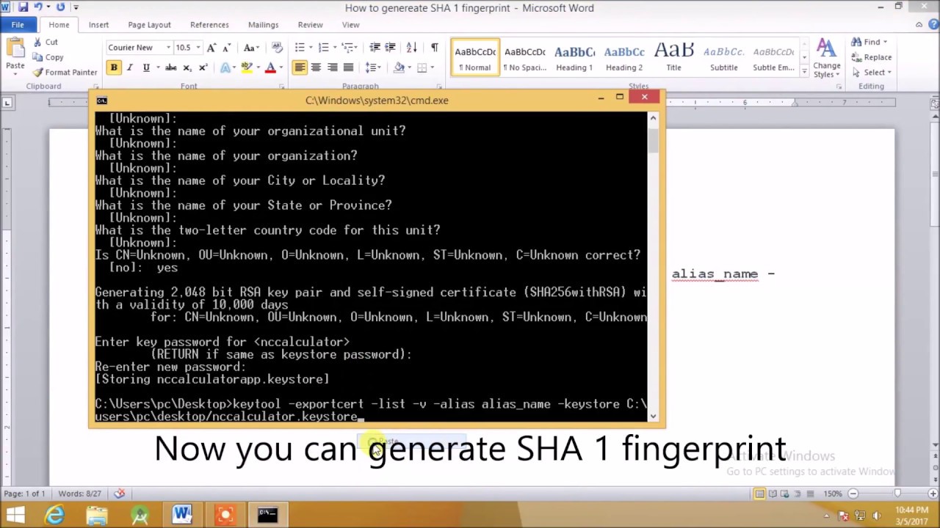This screenshot has height=528, width=940.
Task: Click the red Font Color swatch
Action: [x=270, y=67]
